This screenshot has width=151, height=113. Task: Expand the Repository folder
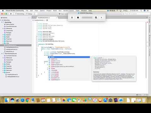click(x=3, y=68)
